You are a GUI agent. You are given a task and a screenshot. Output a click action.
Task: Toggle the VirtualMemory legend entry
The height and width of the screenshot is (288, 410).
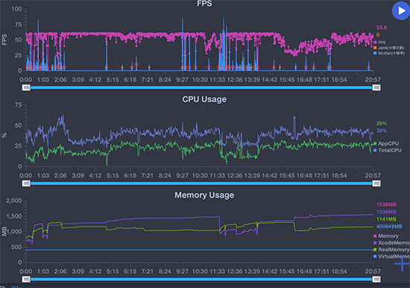391,257
